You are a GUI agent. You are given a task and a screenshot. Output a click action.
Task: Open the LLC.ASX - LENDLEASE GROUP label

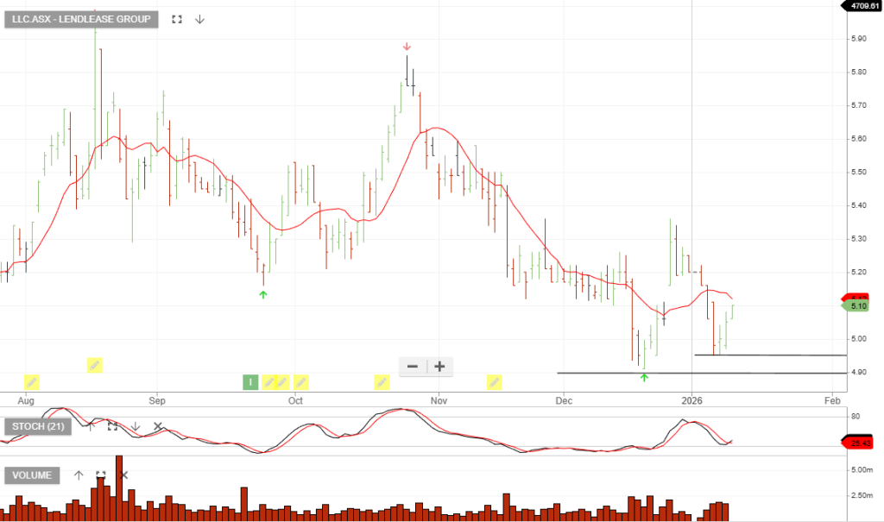point(81,19)
